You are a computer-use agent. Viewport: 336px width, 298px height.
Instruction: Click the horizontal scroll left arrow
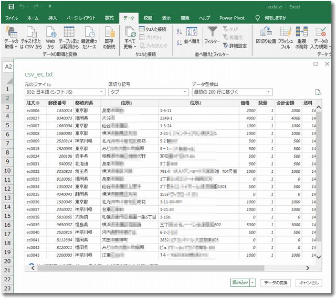33,268
